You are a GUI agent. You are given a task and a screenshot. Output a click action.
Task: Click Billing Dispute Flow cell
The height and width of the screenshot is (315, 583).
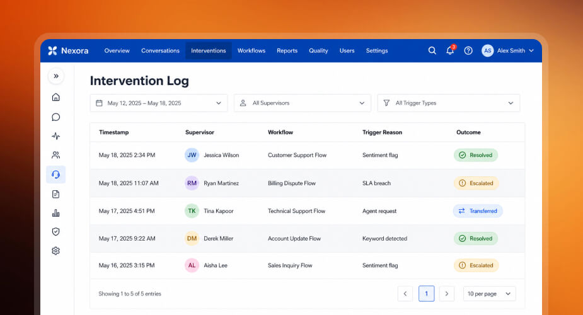point(291,183)
